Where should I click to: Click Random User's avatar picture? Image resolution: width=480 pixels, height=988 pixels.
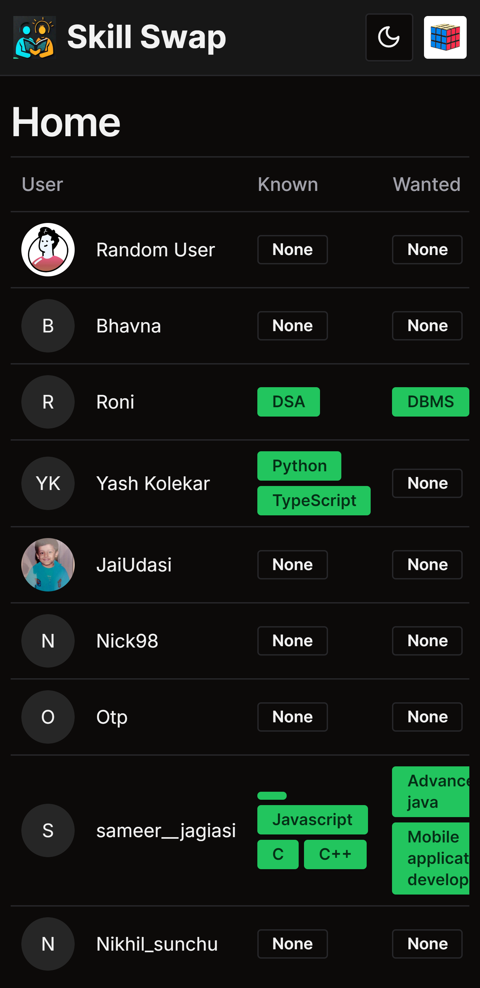tap(48, 250)
